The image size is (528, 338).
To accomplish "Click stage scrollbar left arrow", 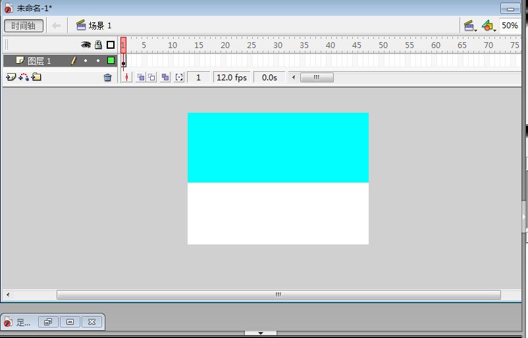I will coord(8,295).
